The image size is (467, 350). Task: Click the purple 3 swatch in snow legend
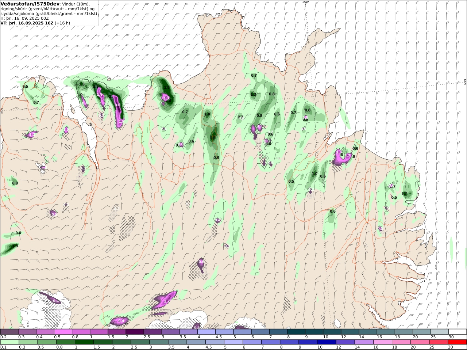coord(170,332)
